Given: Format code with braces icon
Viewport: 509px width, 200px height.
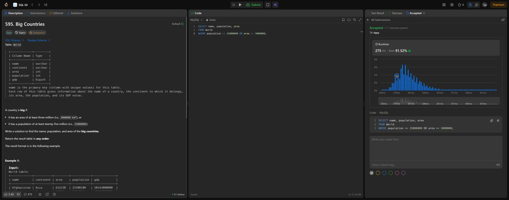Looking at the screenshot, I should [349, 20].
